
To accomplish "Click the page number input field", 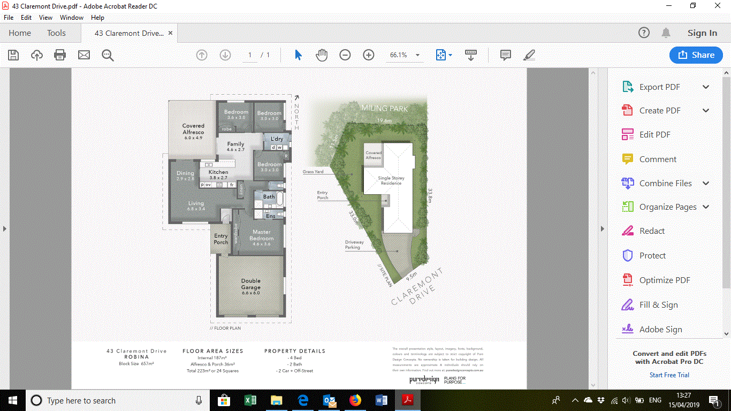I will (250, 55).
